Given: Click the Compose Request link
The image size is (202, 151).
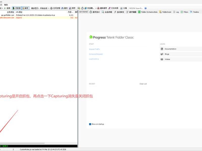Looking at the screenshot, I should 96,54.
